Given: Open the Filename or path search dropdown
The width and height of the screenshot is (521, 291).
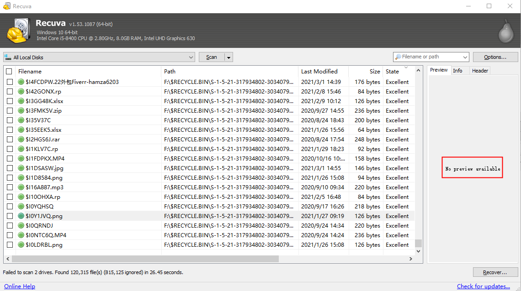Looking at the screenshot, I should point(465,57).
